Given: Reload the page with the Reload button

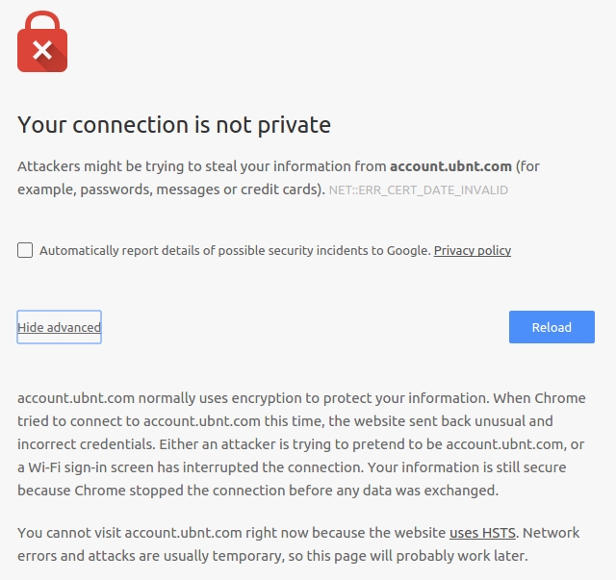Looking at the screenshot, I should pyautogui.click(x=552, y=327).
